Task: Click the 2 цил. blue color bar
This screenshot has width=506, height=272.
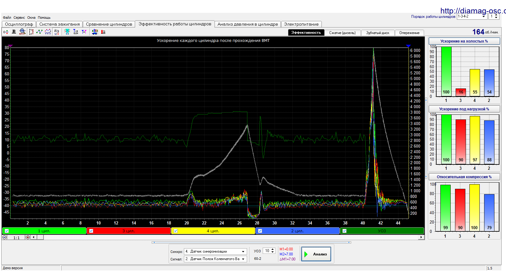Action: click(297, 231)
